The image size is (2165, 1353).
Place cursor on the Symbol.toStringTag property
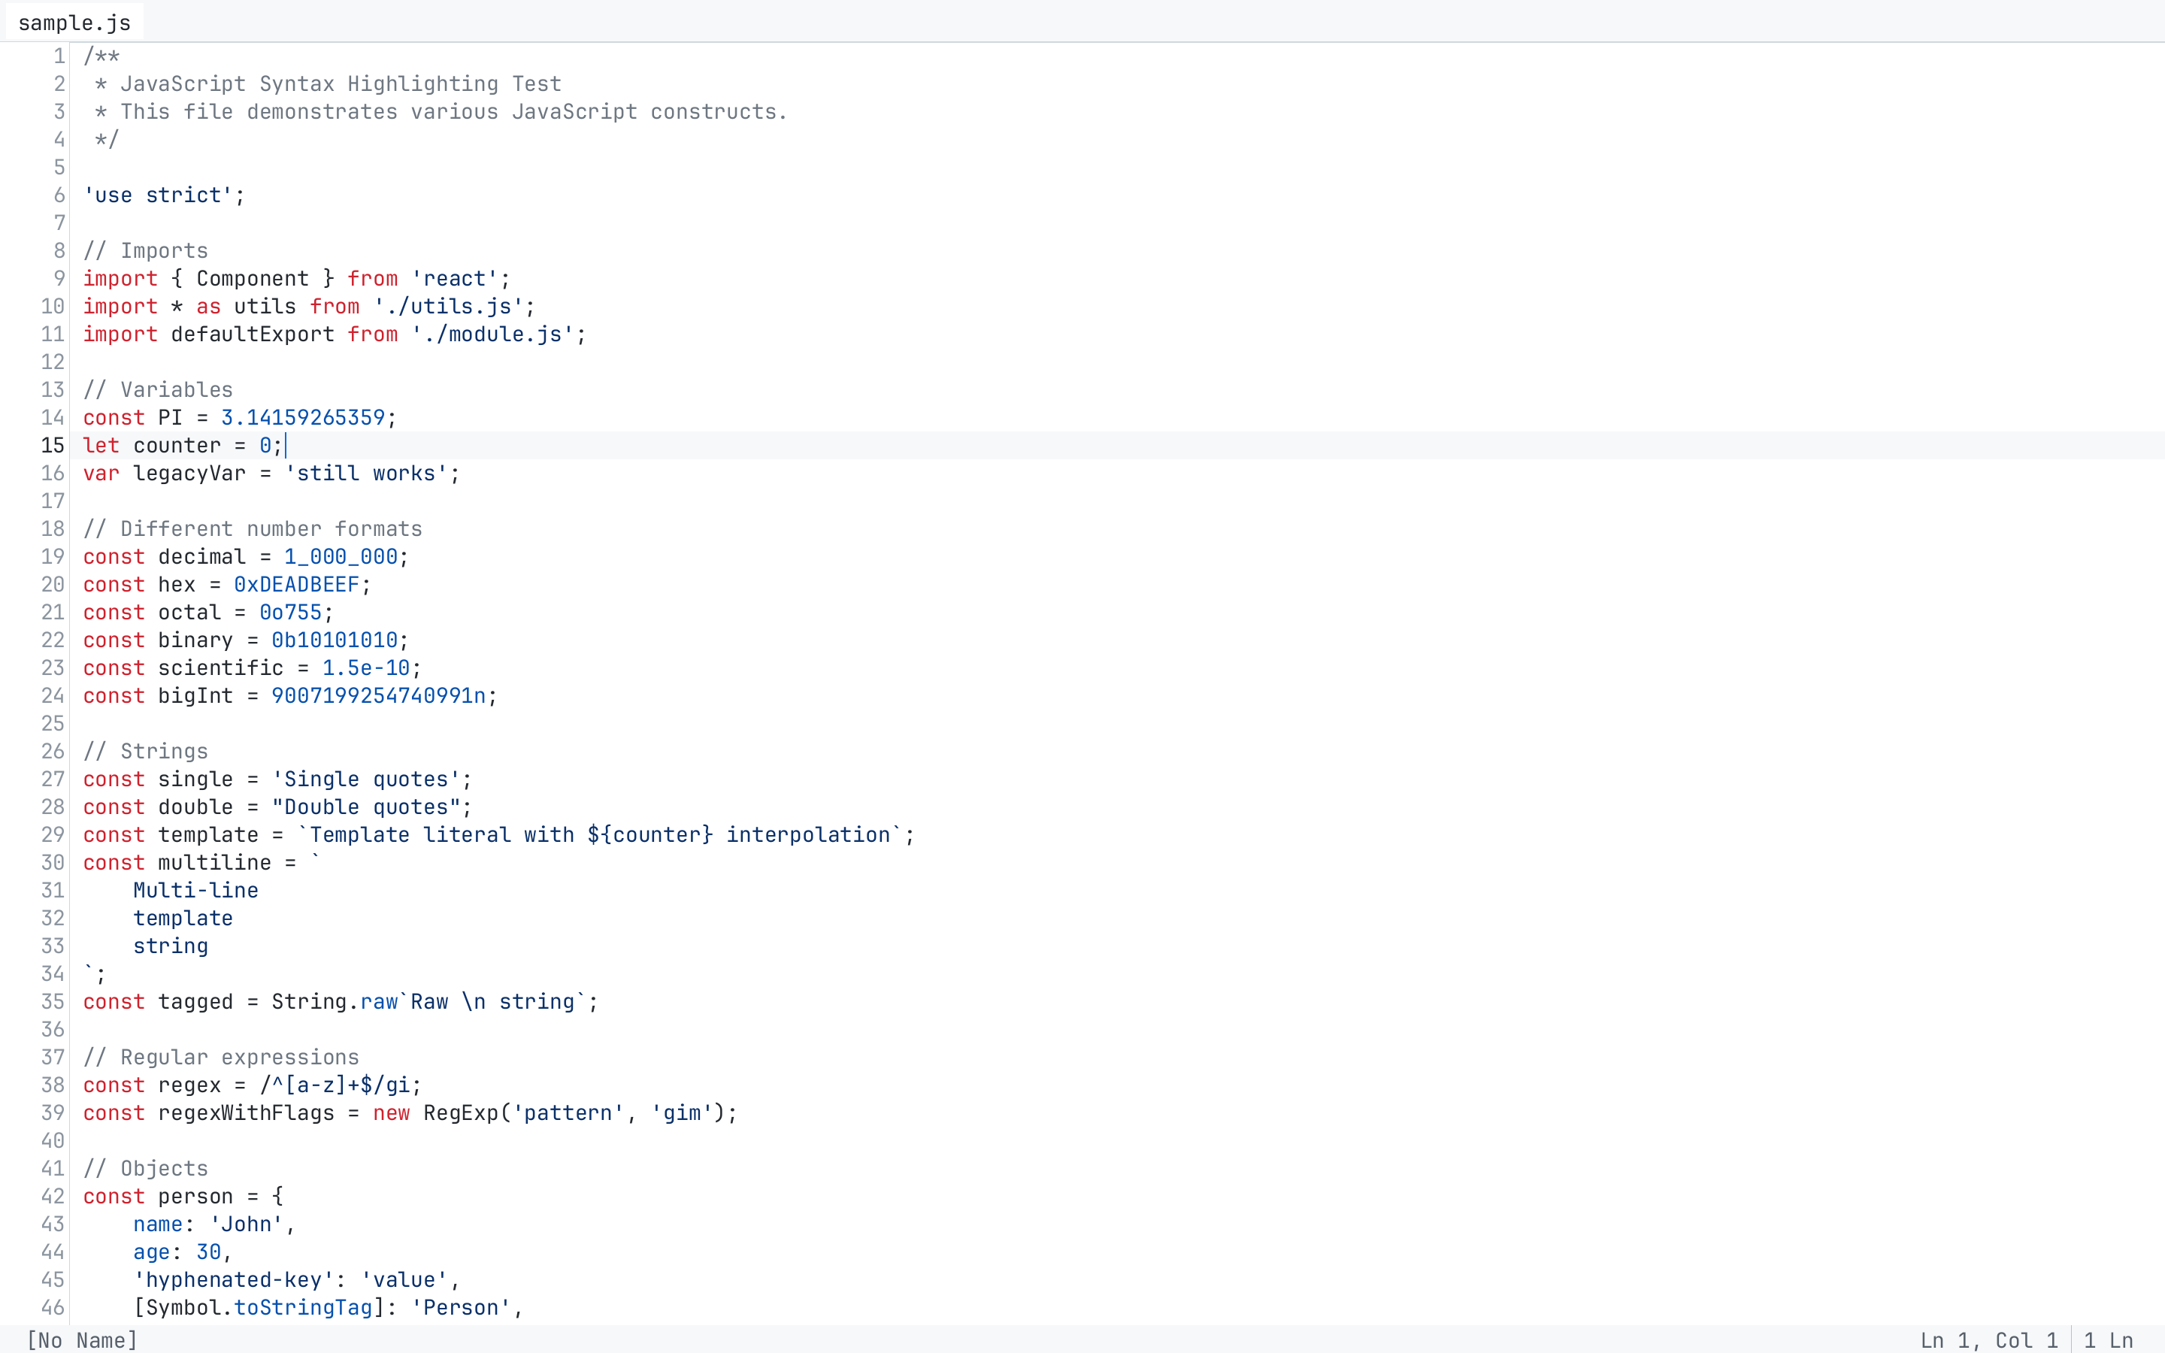click(x=259, y=1307)
